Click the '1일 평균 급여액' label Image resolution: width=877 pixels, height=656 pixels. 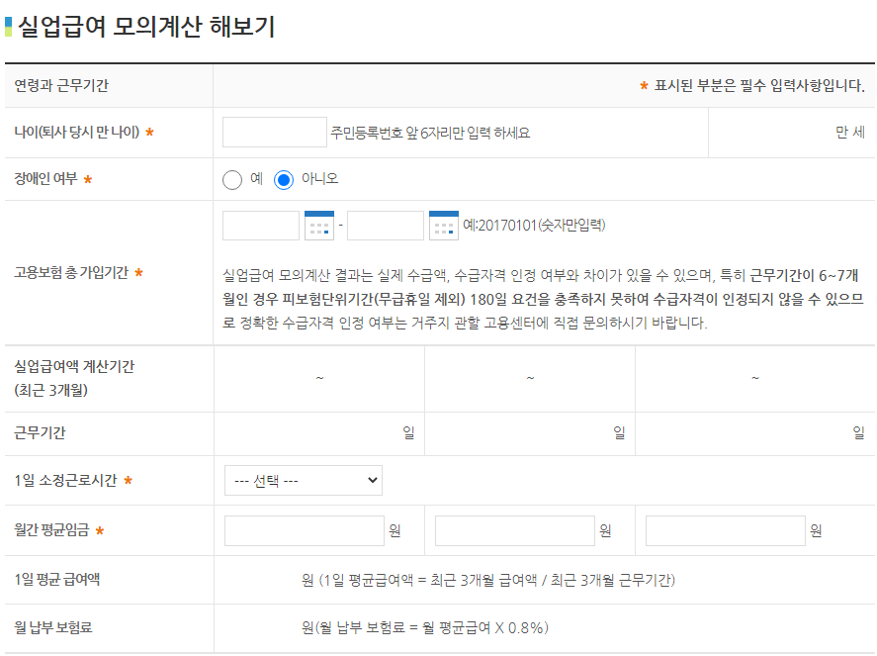click(57, 579)
